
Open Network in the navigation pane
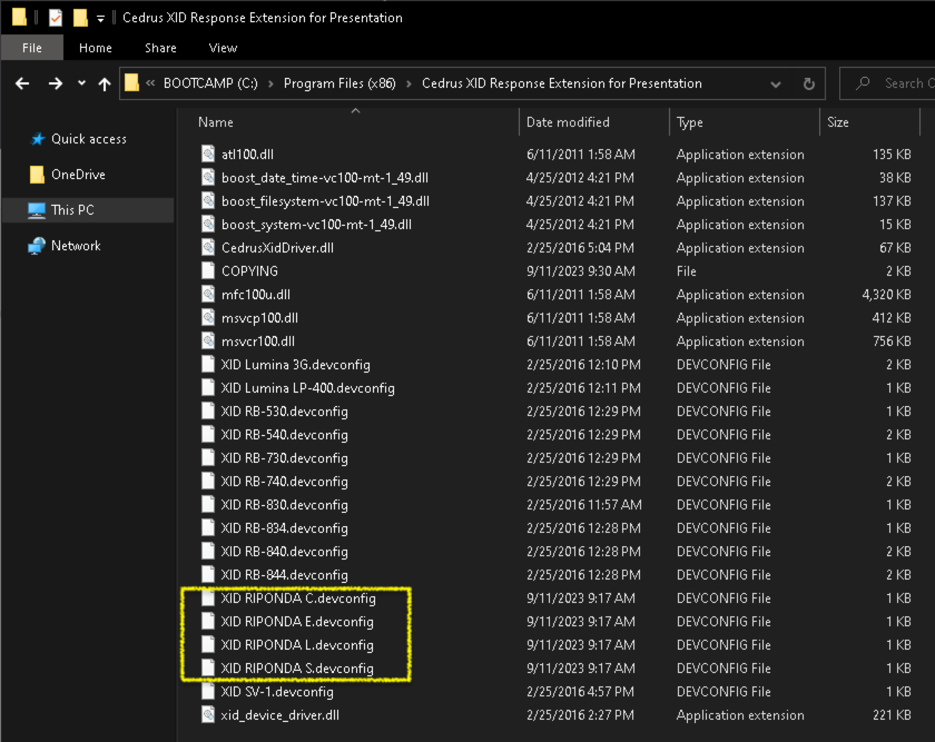pyautogui.click(x=76, y=246)
